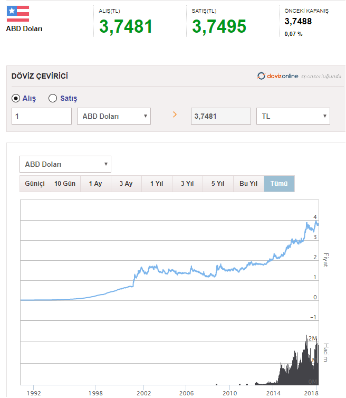The width and height of the screenshot is (346, 398).
Task: Open the ABD Doları source currency dropdown
Action: [113, 116]
